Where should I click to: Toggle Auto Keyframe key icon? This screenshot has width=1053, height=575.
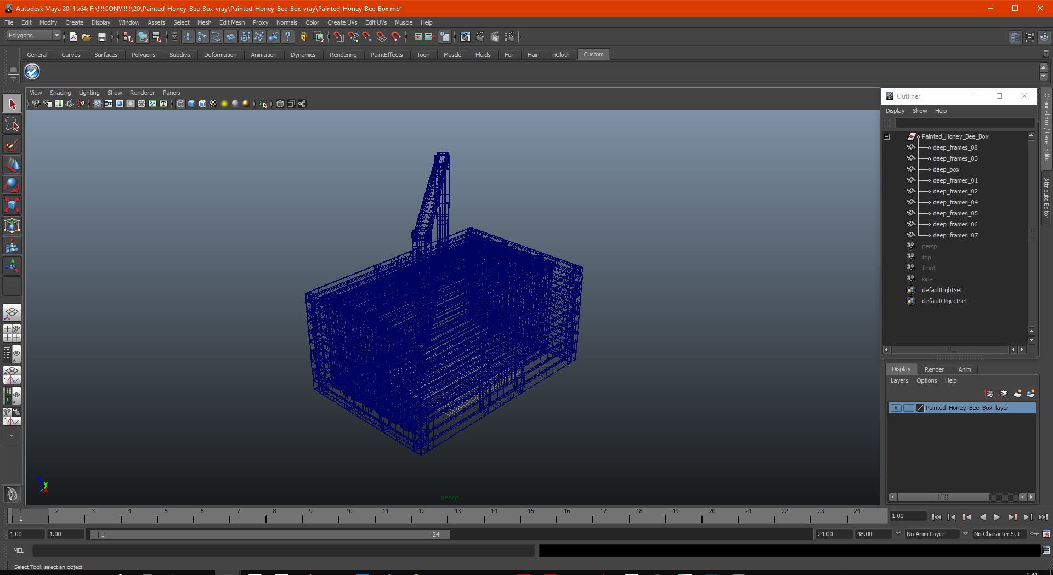pyautogui.click(x=1034, y=534)
